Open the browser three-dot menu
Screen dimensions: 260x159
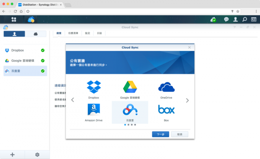[x=256, y=12]
